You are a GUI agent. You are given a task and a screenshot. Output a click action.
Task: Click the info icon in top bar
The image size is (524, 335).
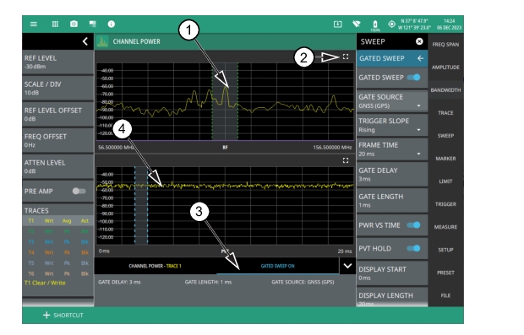112,24
